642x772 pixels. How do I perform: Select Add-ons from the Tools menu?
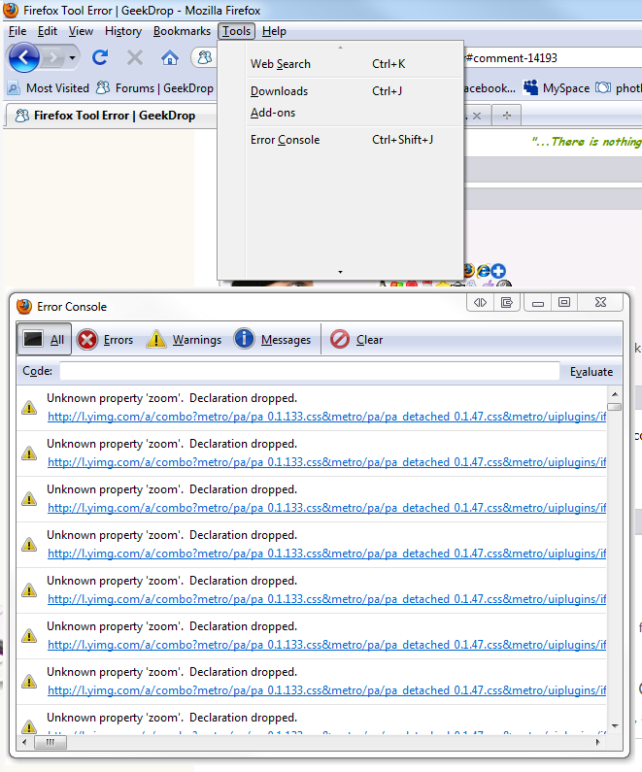273,113
